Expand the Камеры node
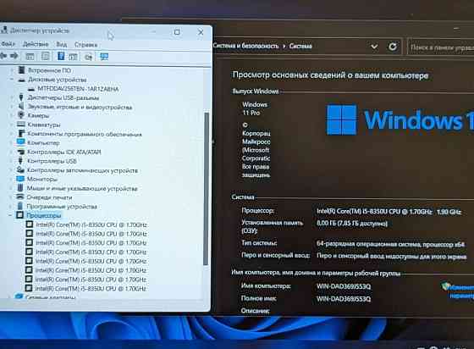 pyautogui.click(x=12, y=115)
